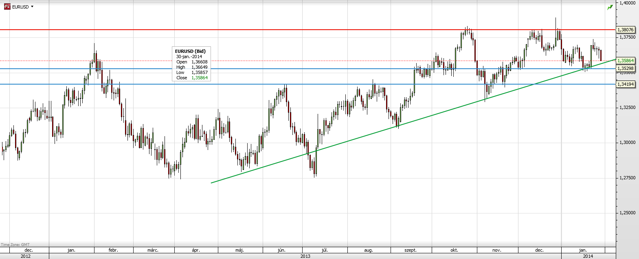Click the green trend arrow icon top right
This screenshot has height=259, width=639.
(610, 7)
